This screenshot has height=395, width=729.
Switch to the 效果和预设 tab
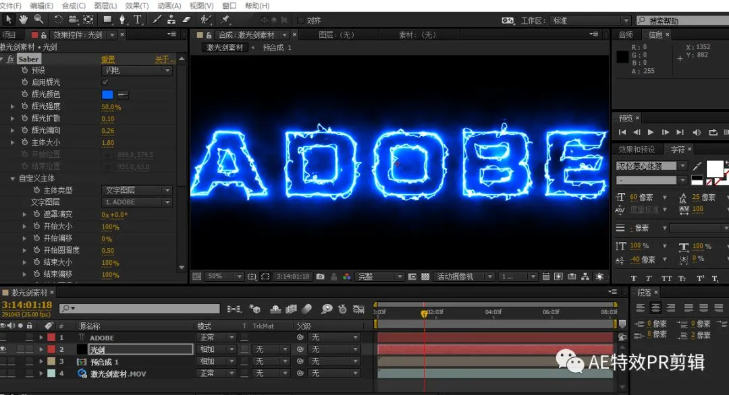click(x=637, y=149)
